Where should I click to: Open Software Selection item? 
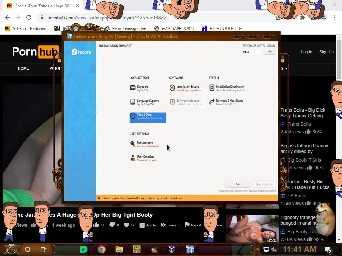tap(186, 102)
